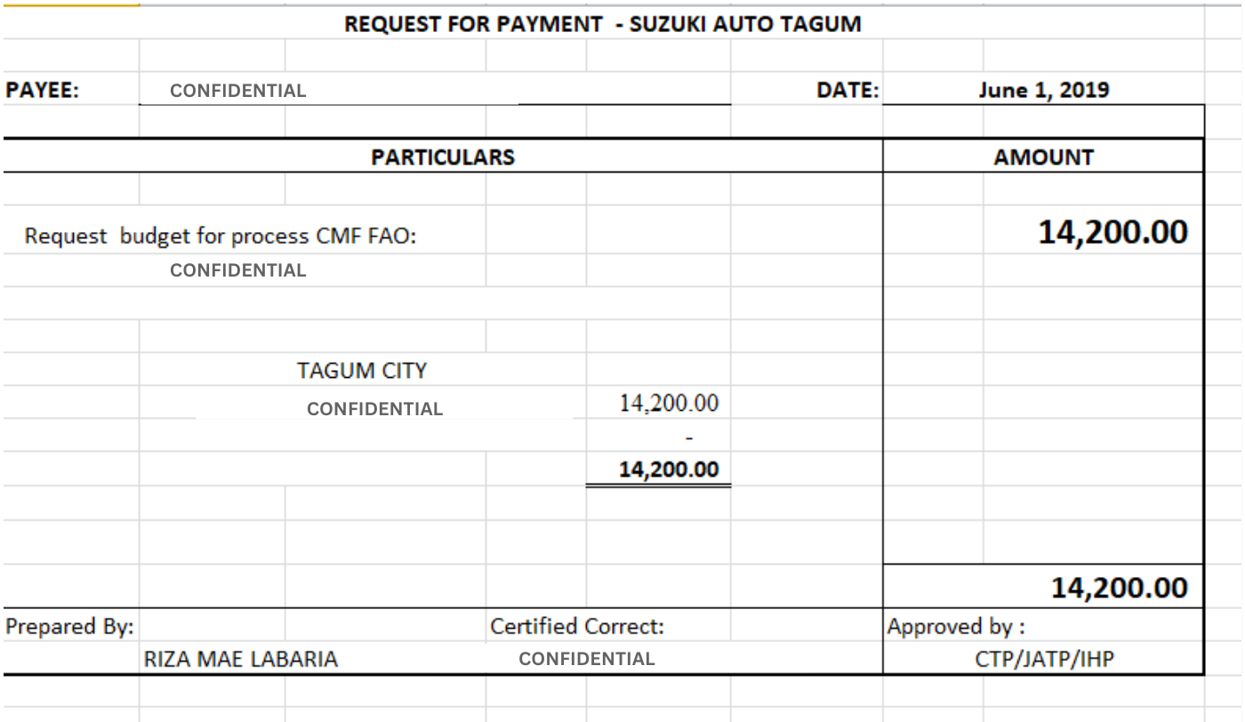Select "Request budget for process CMF FAO:" cell
The height and width of the screenshot is (722, 1245).
221,237
